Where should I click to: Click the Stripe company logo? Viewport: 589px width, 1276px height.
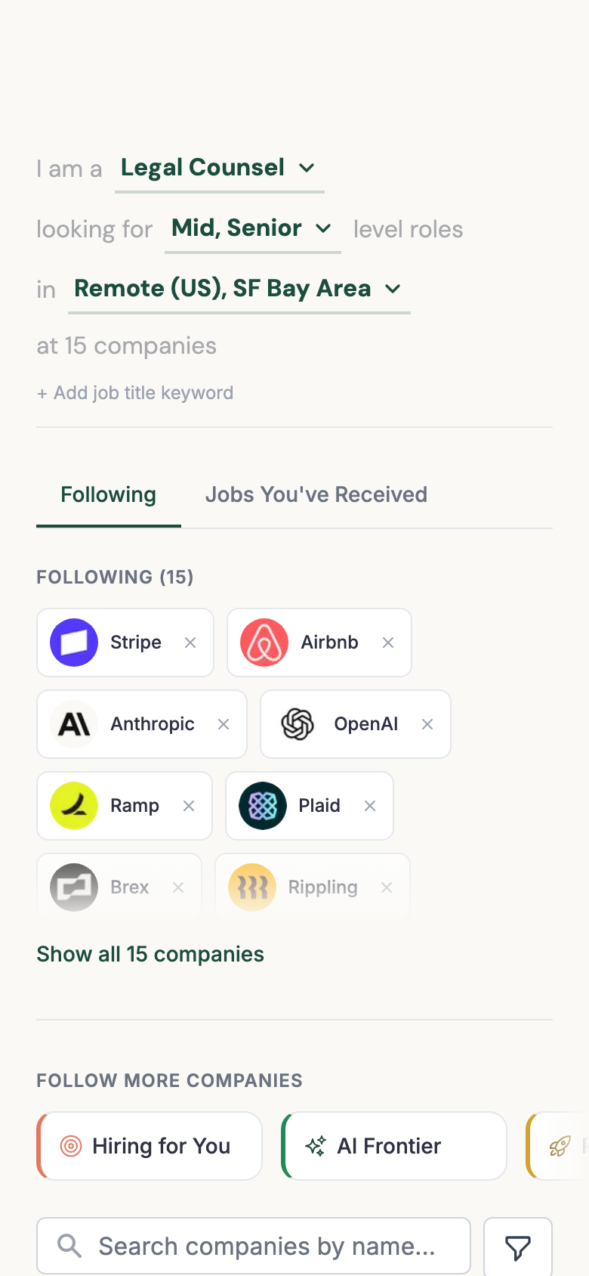click(73, 642)
